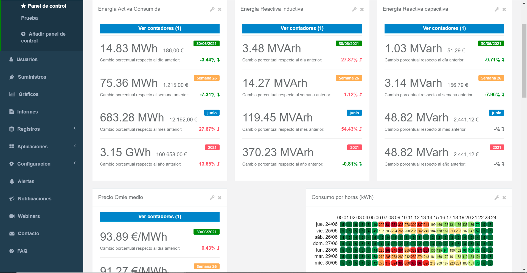Click the 30/06/2021 badge in Energía Activa Consumida
527x273 pixels.
click(x=206, y=44)
